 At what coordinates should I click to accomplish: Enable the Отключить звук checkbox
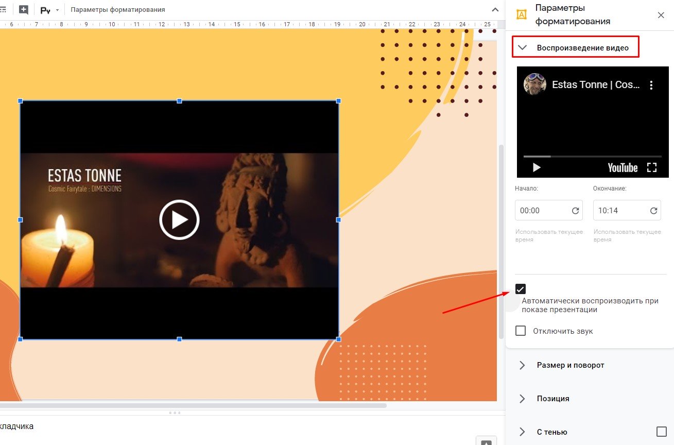point(521,331)
